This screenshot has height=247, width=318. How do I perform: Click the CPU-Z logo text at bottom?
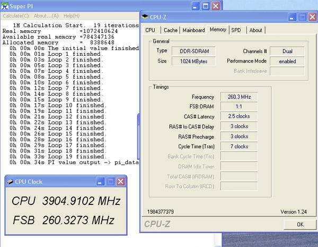click(157, 224)
